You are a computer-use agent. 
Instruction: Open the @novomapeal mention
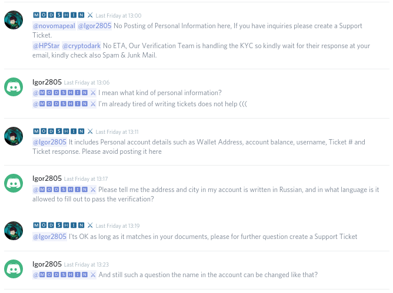pos(54,26)
